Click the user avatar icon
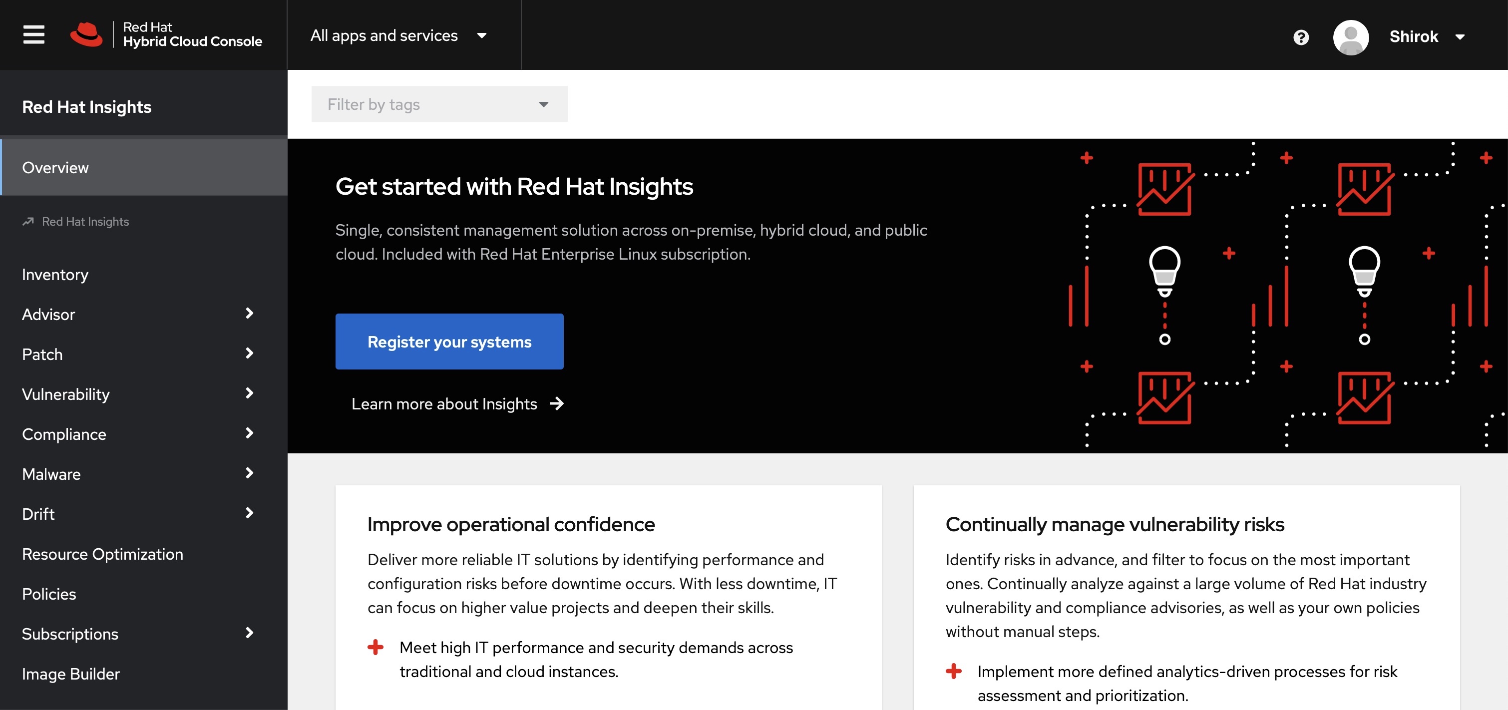This screenshot has width=1508, height=710. [x=1352, y=37]
